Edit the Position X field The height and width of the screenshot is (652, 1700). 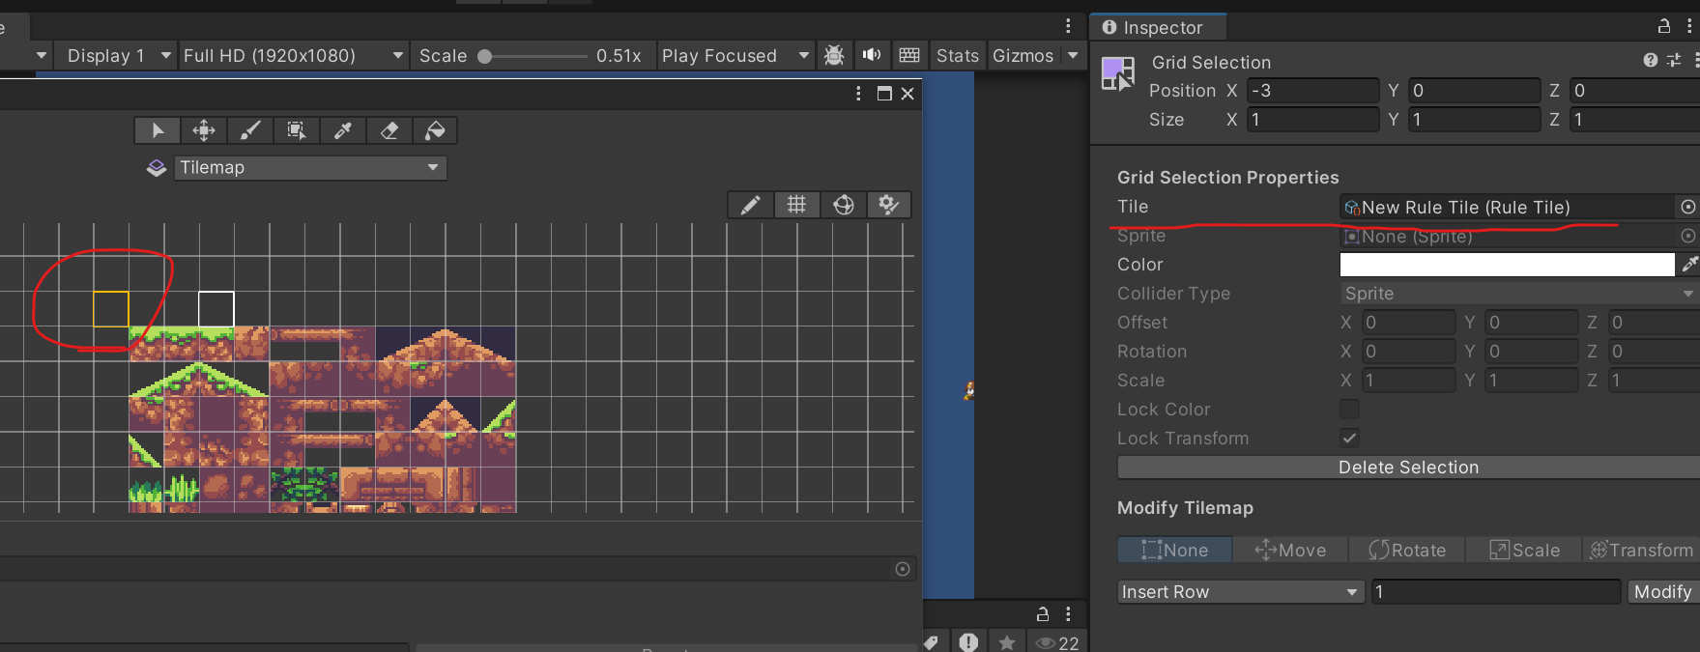(1312, 91)
